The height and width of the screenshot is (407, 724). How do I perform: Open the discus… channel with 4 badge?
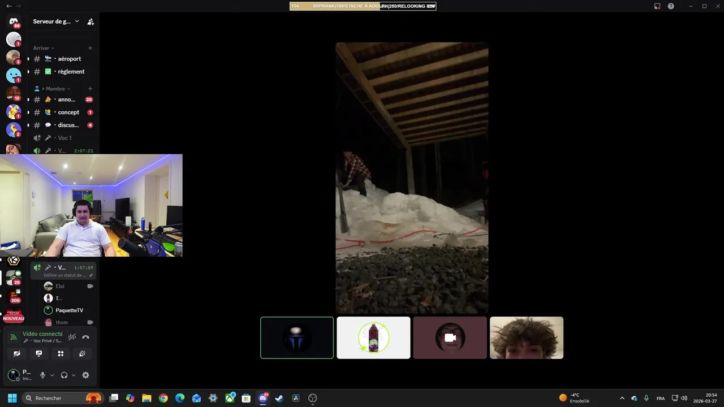pyautogui.click(x=63, y=125)
